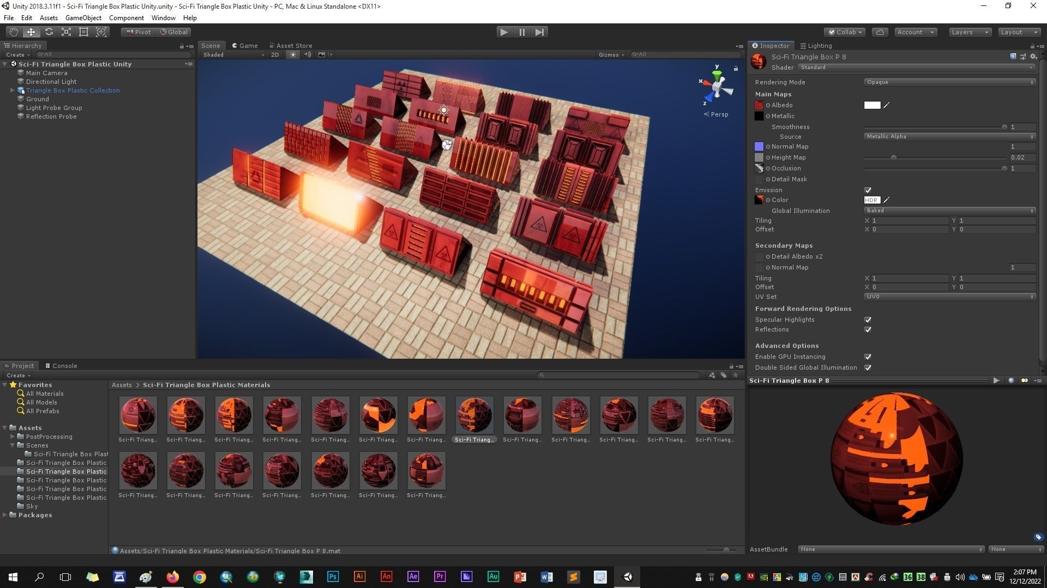Open Photoshop from the taskbar
The image size is (1047, 588).
click(333, 577)
